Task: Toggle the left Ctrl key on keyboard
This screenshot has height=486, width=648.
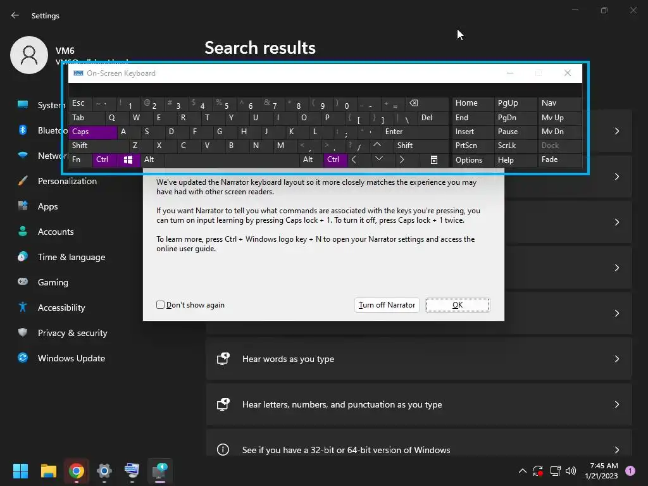Action: [104, 160]
